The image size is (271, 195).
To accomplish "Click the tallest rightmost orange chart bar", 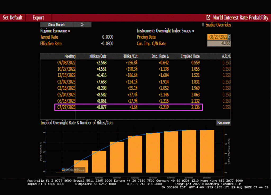I will point(207,151).
